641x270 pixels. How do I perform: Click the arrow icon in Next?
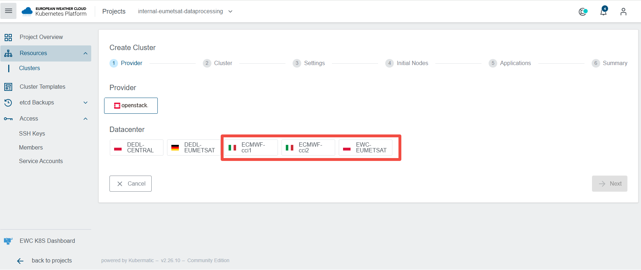point(602,184)
